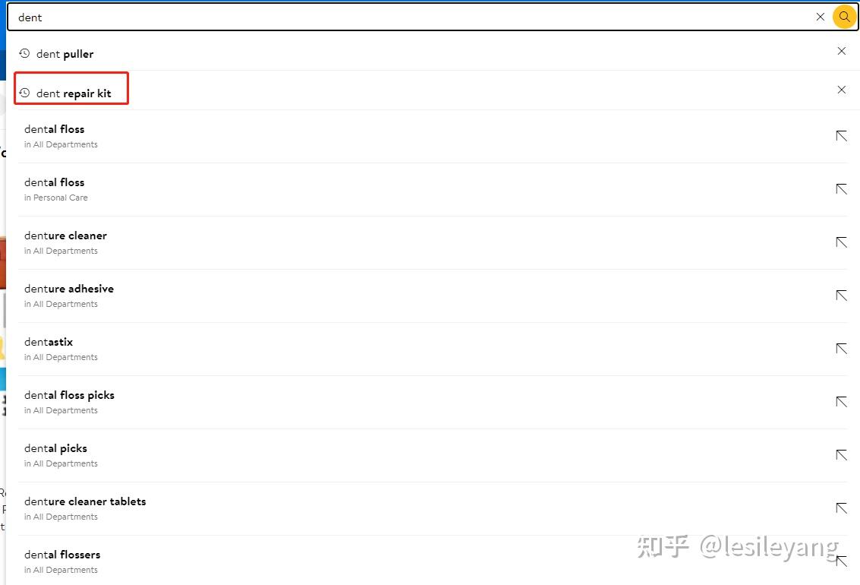The width and height of the screenshot is (860, 585).
Task: Remove 'dent repair kit' from history
Action: pyautogui.click(x=841, y=90)
